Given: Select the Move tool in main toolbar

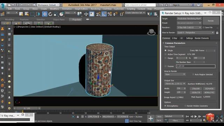Looking at the screenshot, I should click(44, 14).
